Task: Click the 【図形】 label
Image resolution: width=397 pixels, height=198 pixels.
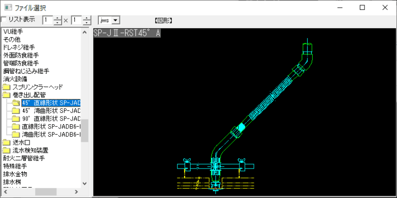Action: [163, 21]
